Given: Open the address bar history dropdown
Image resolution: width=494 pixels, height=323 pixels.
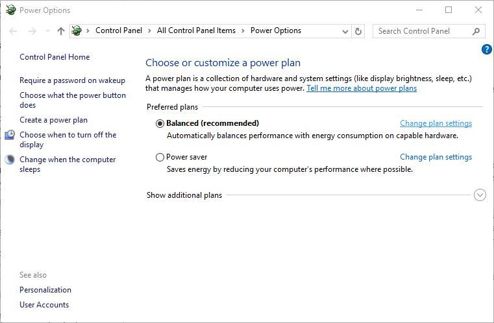Looking at the screenshot, I should coord(345,31).
